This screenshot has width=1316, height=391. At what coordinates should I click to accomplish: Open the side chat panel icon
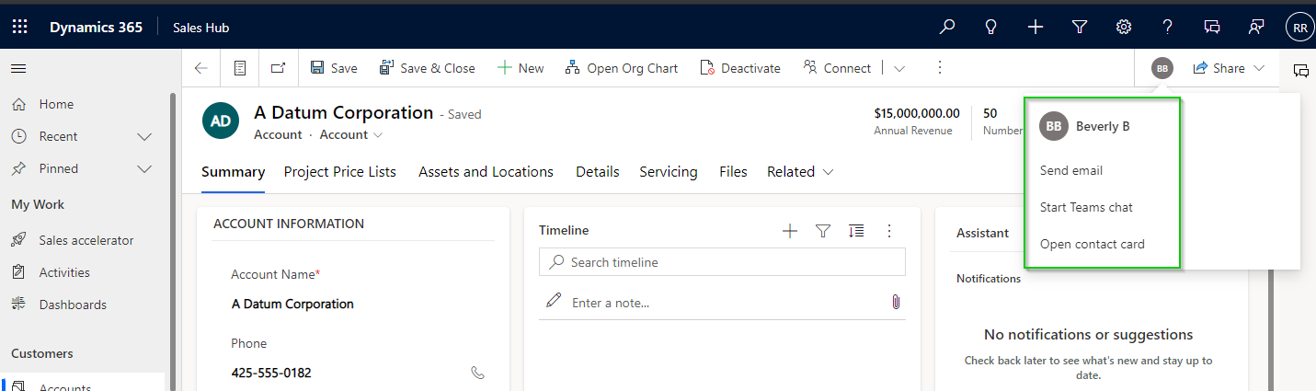click(x=1301, y=70)
